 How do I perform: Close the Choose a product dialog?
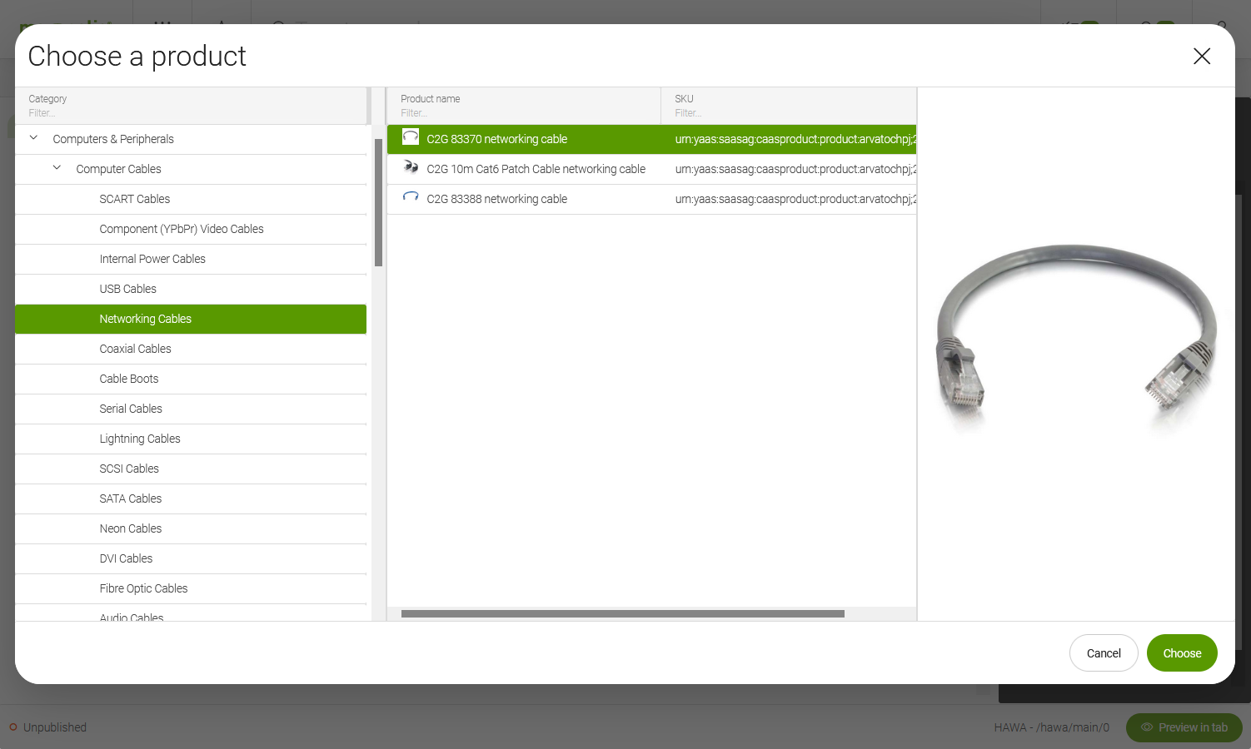(x=1201, y=57)
